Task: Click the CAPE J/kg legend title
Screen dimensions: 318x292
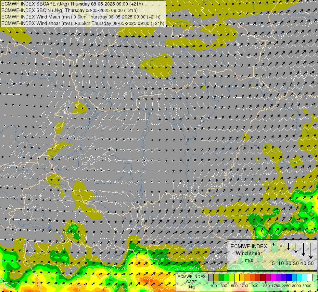Action: tap(191, 282)
